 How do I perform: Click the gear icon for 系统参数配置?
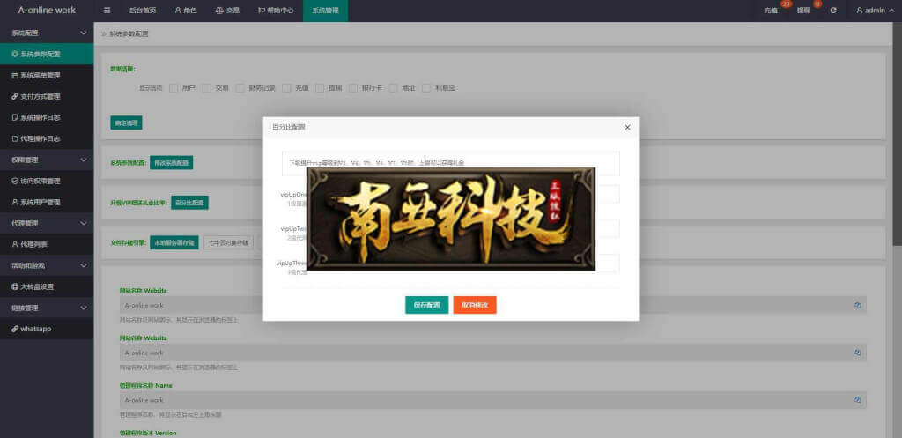click(15, 54)
